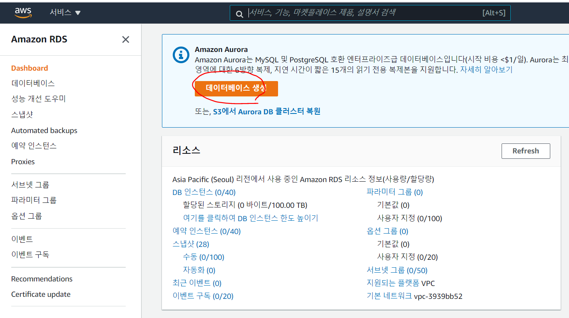This screenshot has width=569, height=318.
Task: Click the search magnifier icon
Action: [239, 14]
